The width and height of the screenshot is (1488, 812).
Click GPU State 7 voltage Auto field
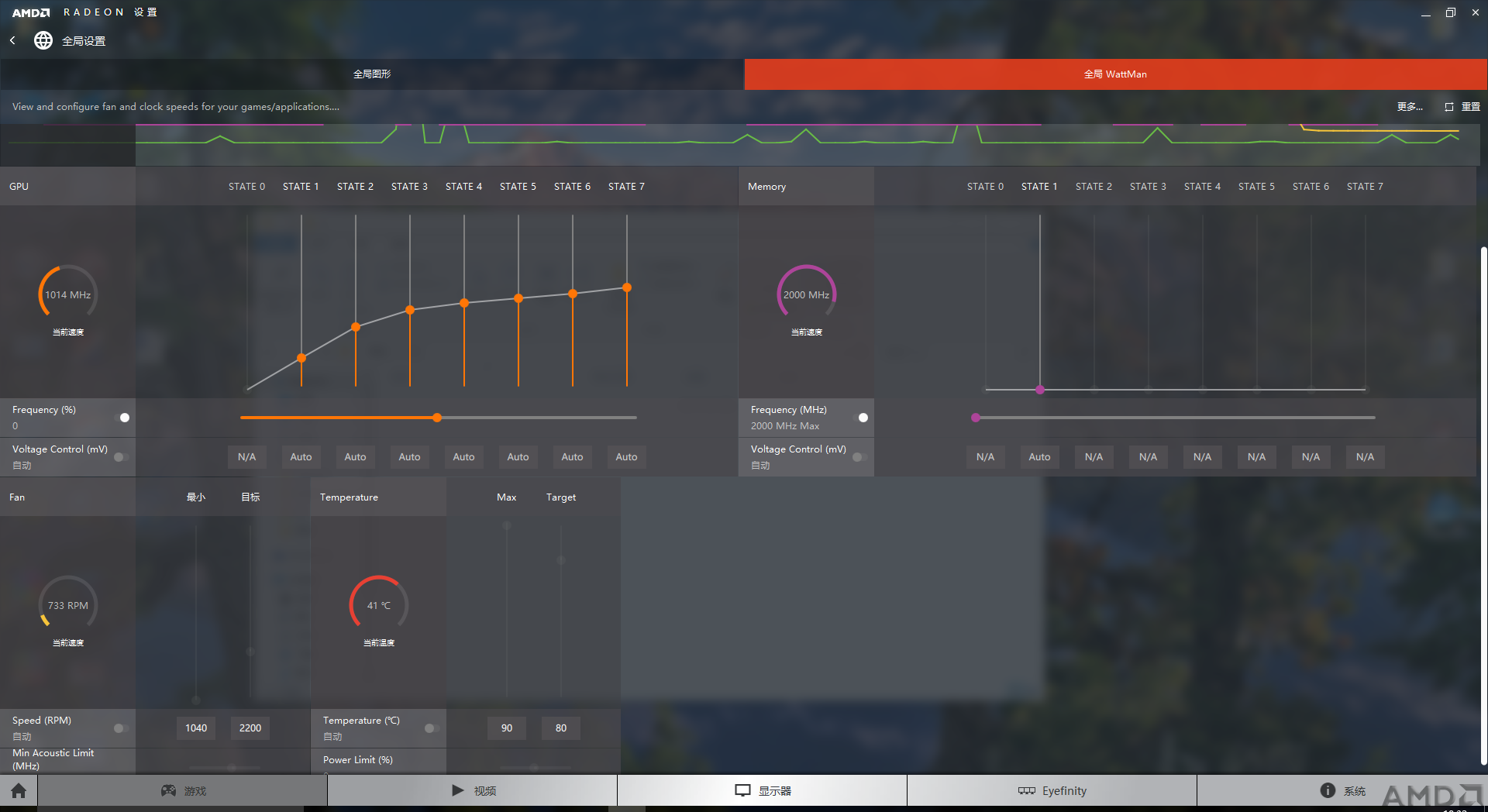pos(626,457)
